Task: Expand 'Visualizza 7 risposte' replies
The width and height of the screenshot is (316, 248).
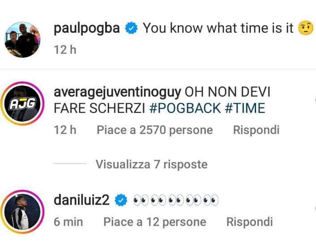Action: (151, 164)
